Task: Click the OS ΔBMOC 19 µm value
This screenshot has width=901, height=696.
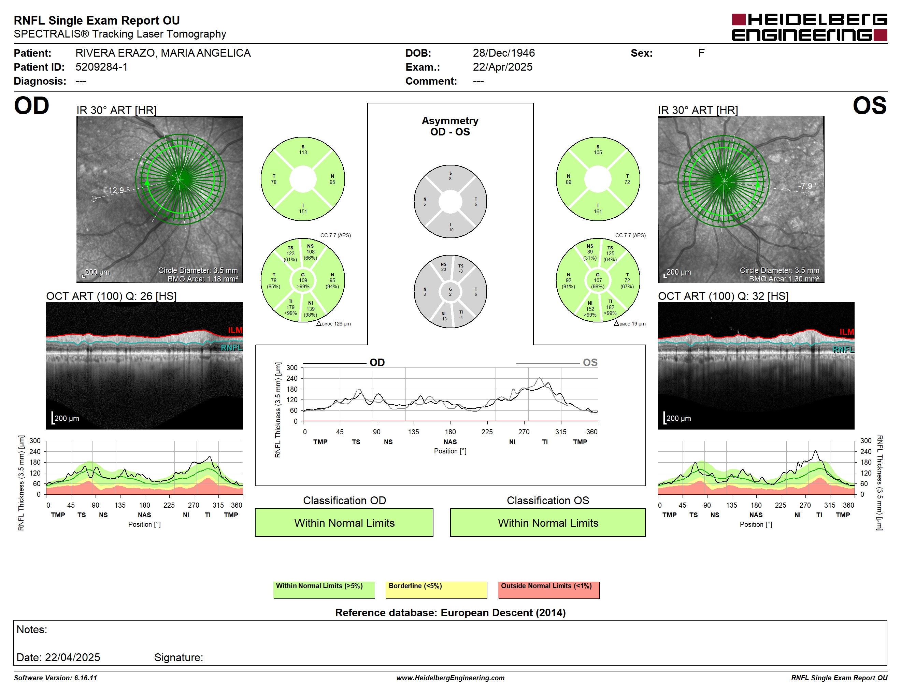Action: click(x=630, y=324)
